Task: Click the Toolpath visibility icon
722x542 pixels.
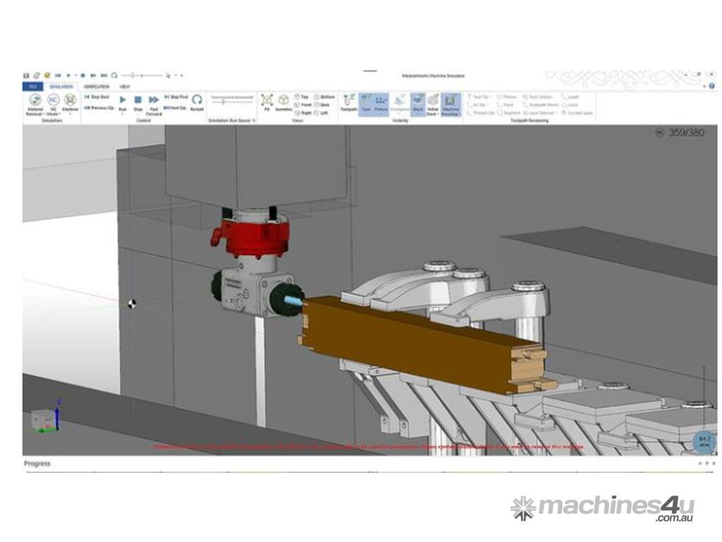Action: [x=348, y=102]
